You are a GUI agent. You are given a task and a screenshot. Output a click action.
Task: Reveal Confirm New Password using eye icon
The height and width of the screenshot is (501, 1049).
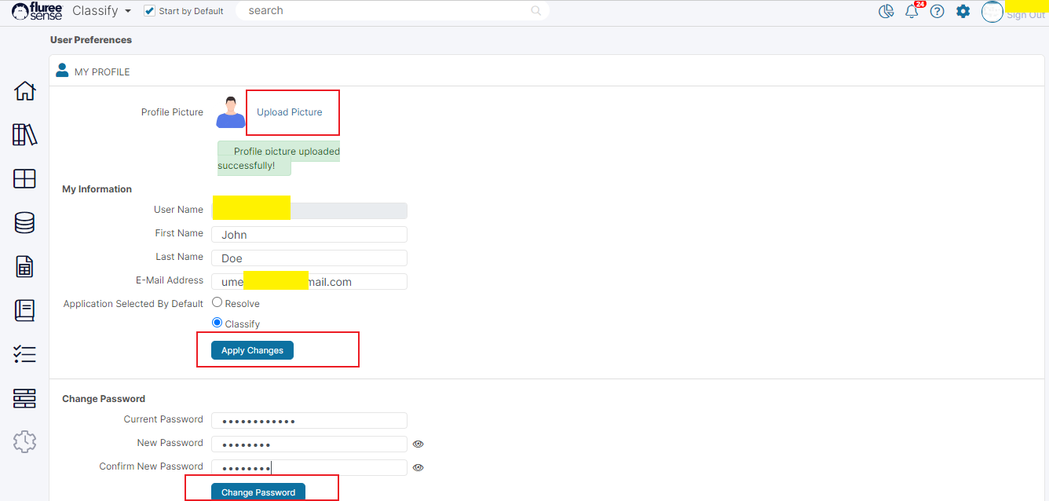coord(419,467)
